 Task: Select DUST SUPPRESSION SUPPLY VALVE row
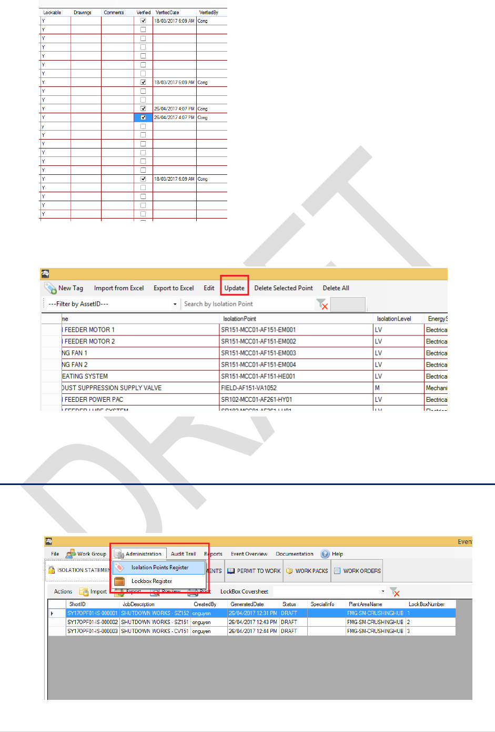(140, 388)
